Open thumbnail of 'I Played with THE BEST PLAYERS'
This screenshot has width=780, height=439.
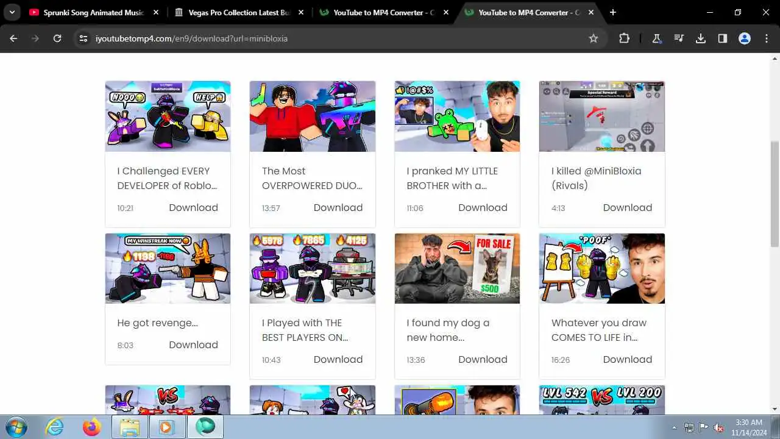313,268
